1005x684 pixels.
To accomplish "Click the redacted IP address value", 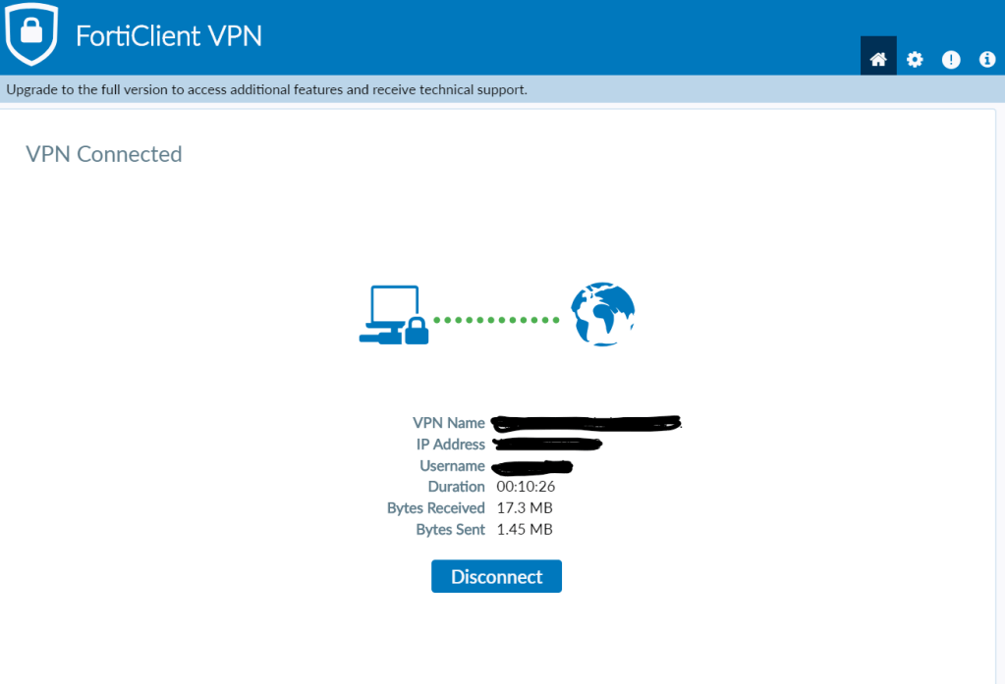I will (548, 445).
